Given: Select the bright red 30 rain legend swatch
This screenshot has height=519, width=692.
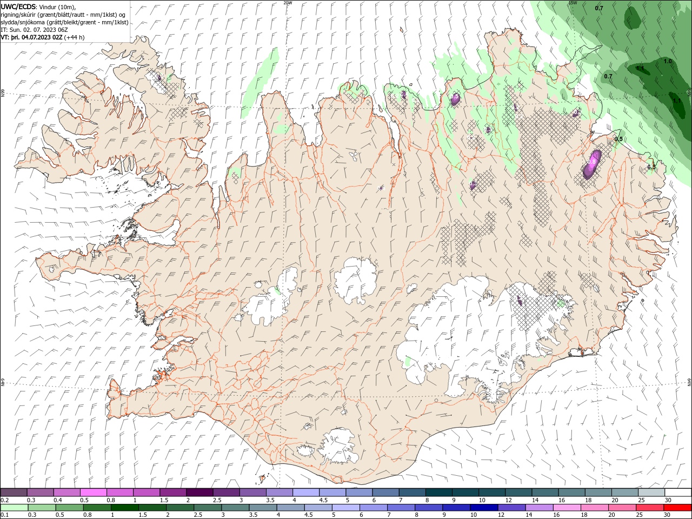Looking at the screenshot, I should [x=678, y=508].
